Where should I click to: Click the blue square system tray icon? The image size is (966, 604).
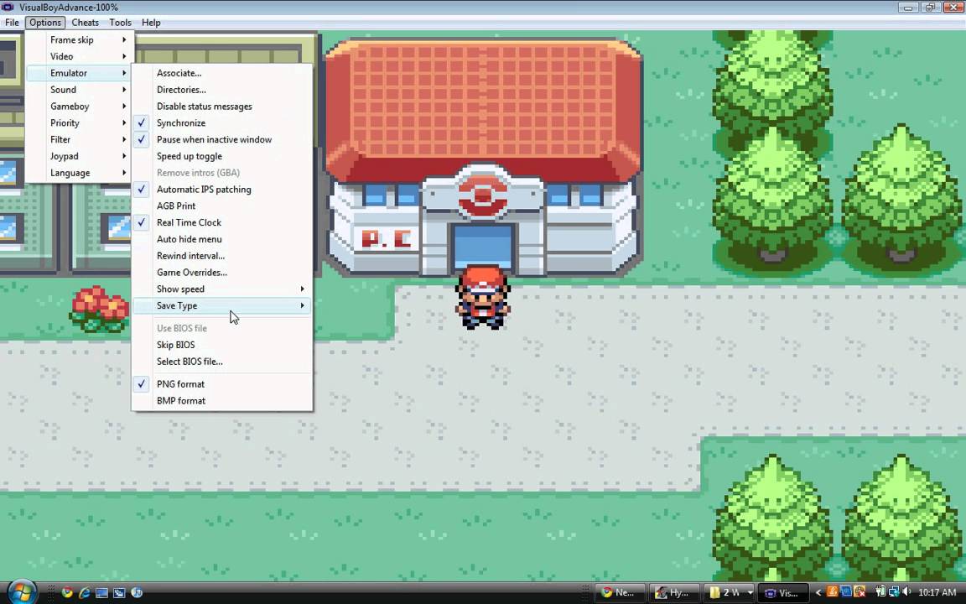[846, 592]
